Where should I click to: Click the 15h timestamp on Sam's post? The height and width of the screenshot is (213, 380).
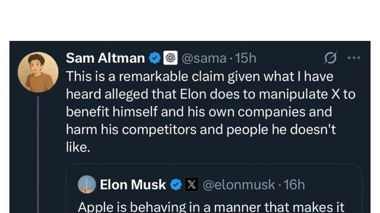245,58
